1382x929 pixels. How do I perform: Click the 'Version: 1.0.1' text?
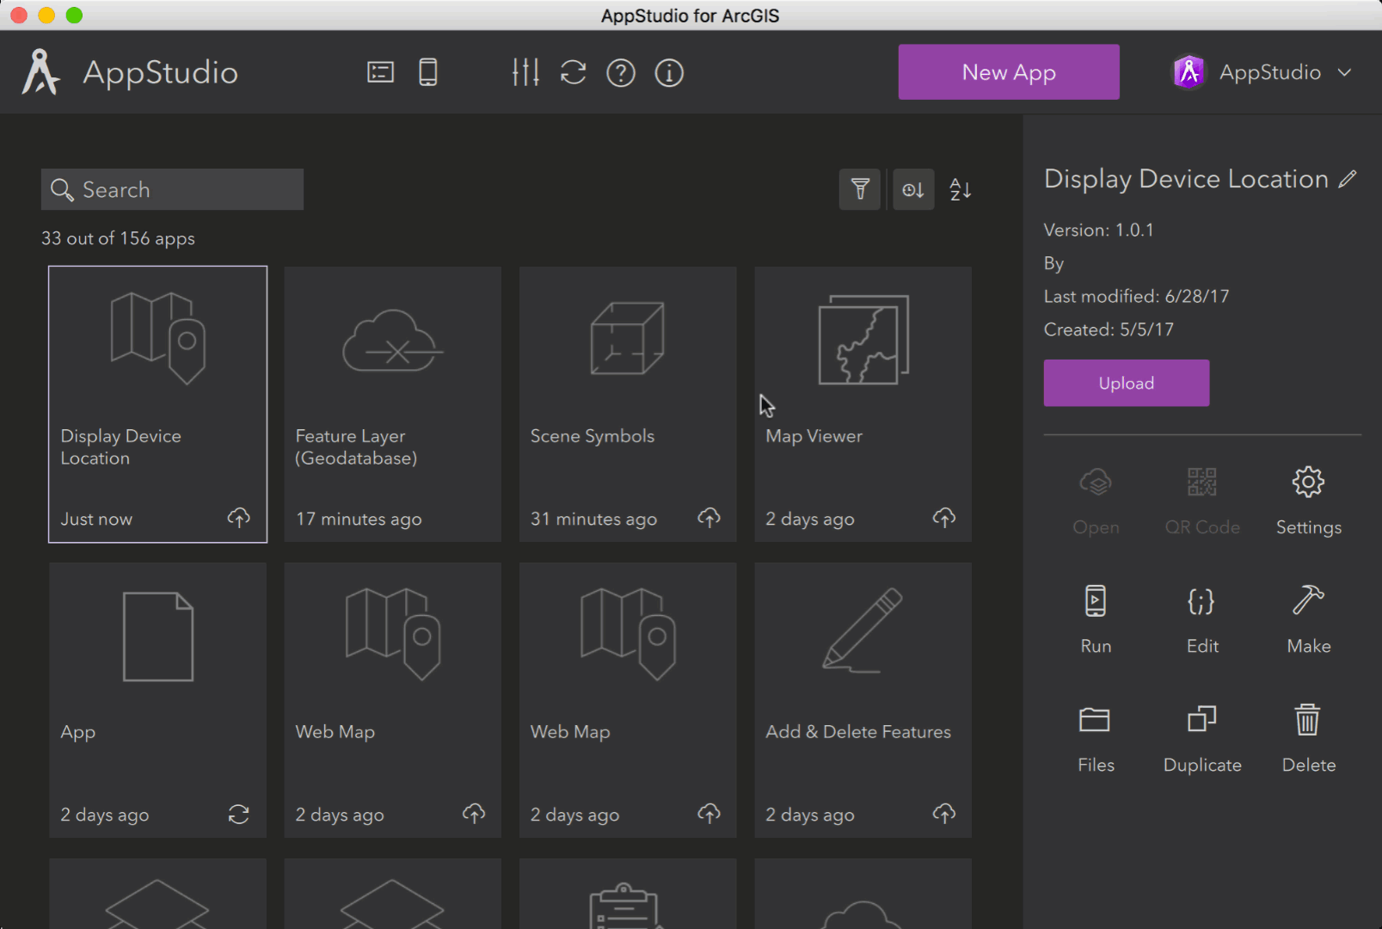[1098, 230]
